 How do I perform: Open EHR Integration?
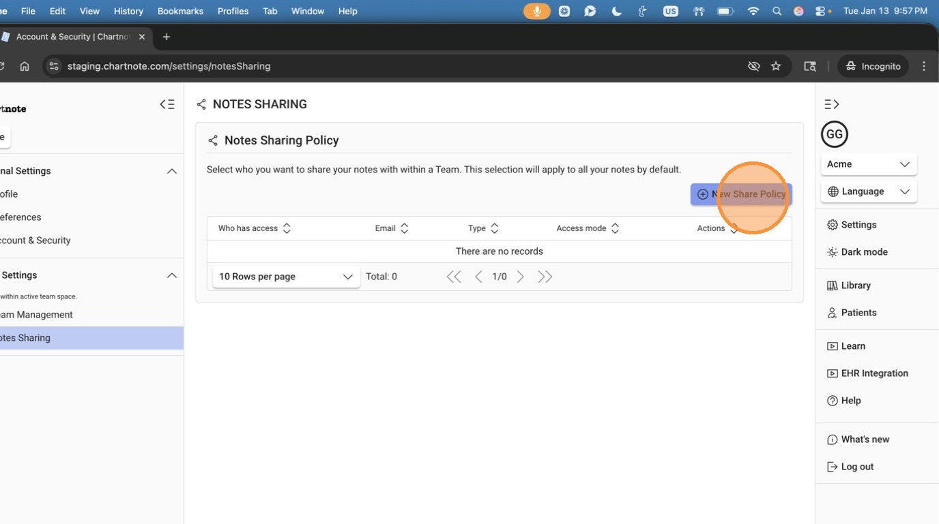point(867,373)
